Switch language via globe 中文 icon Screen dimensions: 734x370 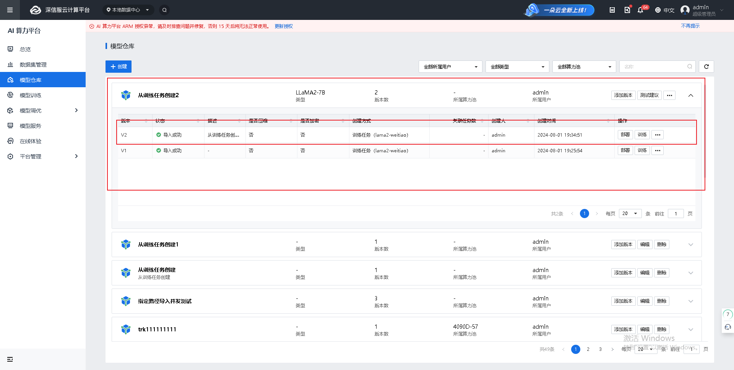(664, 10)
